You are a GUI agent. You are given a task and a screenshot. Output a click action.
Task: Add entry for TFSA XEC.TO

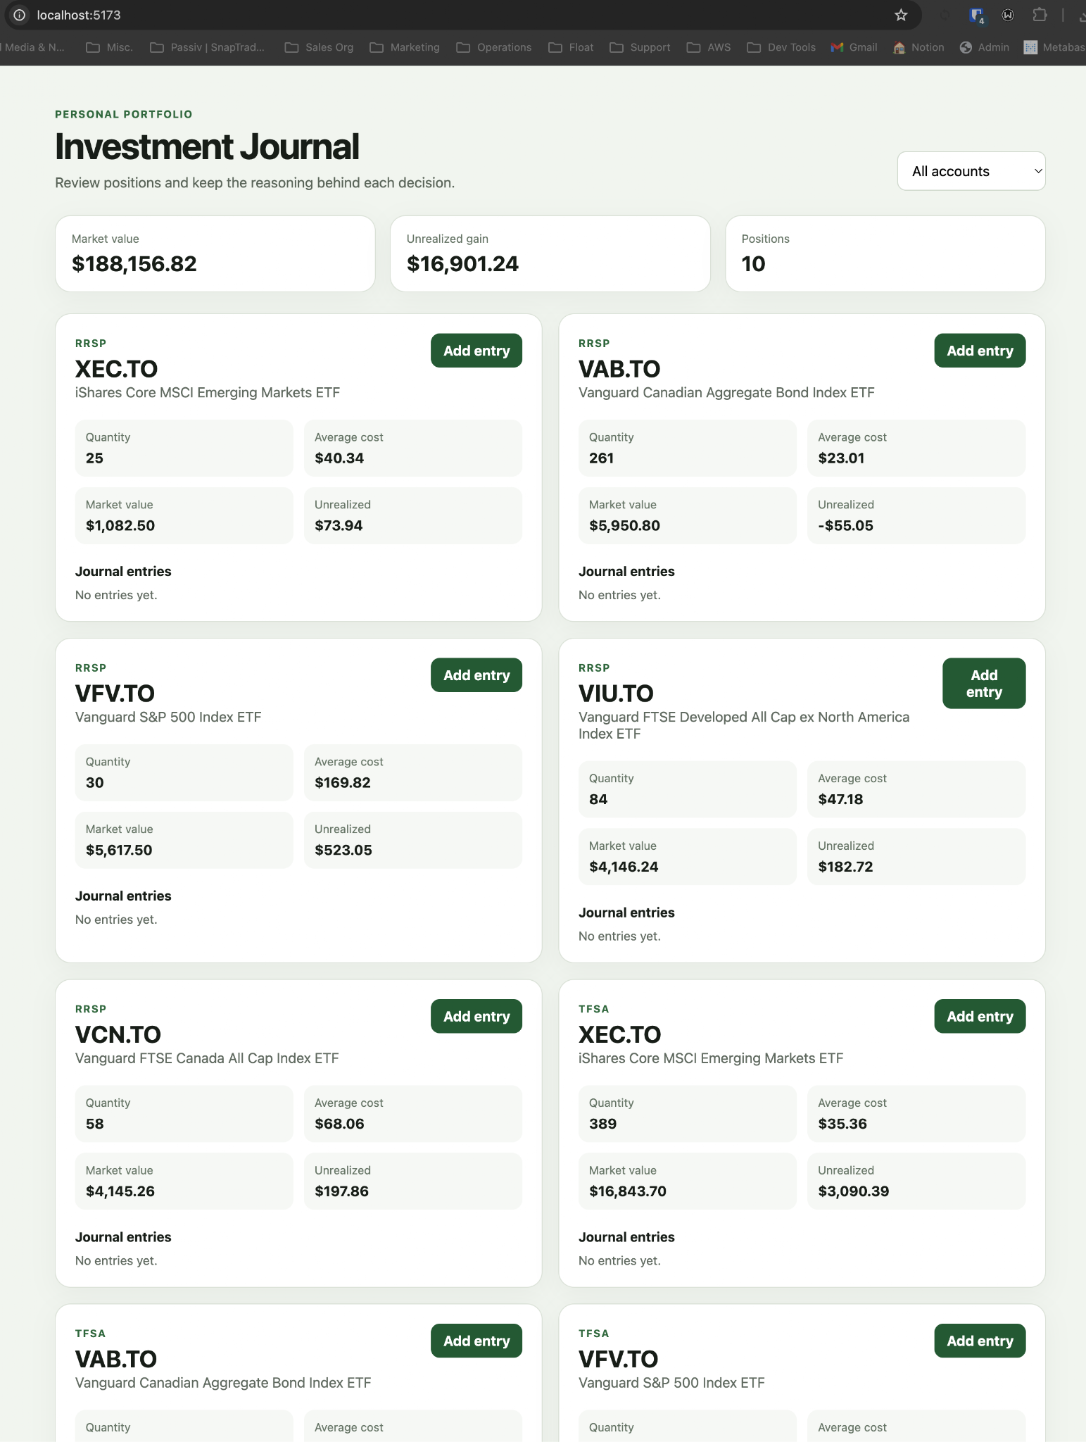[980, 1017]
